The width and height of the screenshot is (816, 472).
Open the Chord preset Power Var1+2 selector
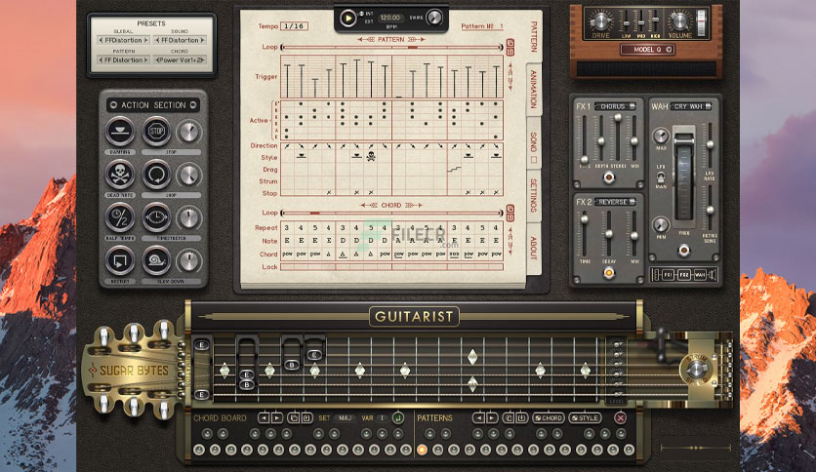180,60
